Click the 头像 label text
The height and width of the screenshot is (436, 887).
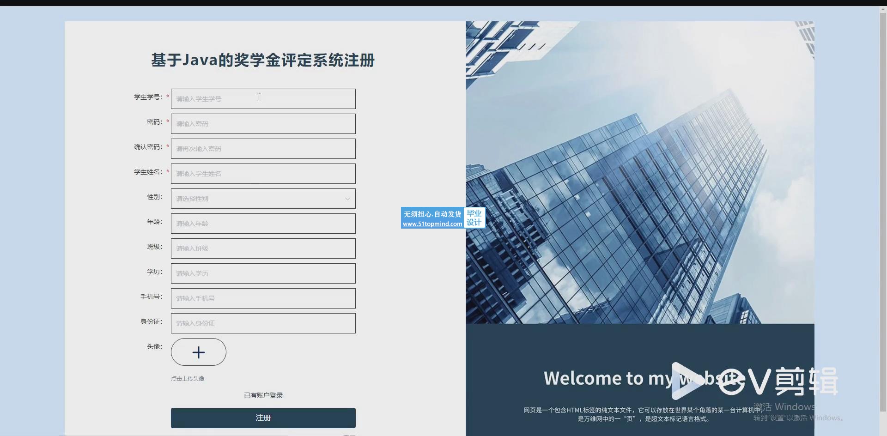point(154,346)
